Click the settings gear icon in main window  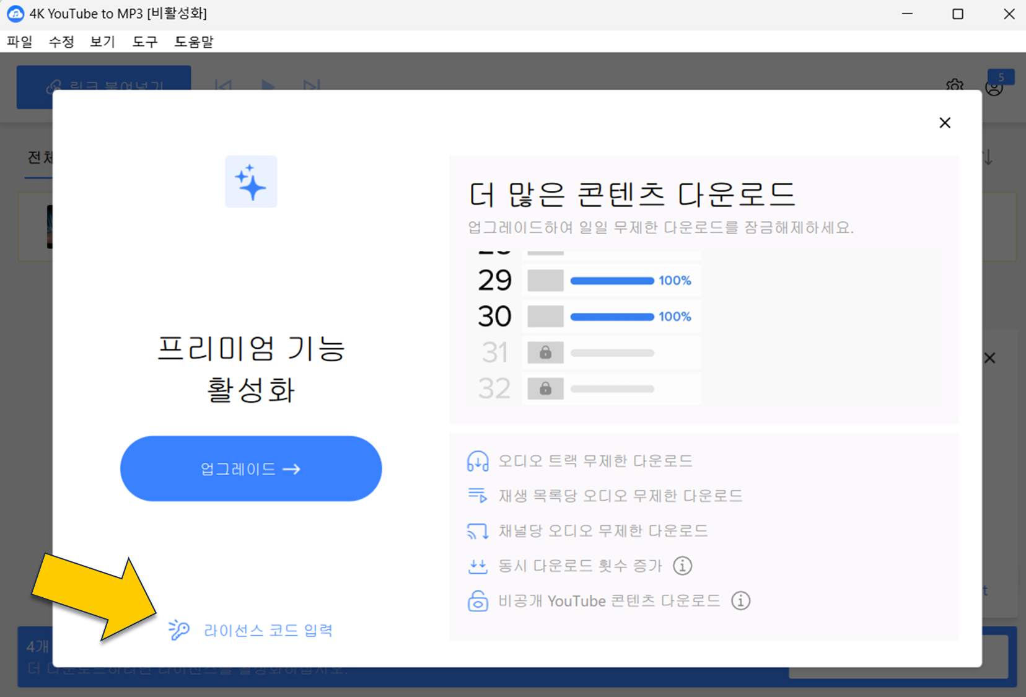tap(955, 86)
